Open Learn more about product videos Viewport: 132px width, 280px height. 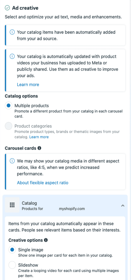(x=28, y=85)
